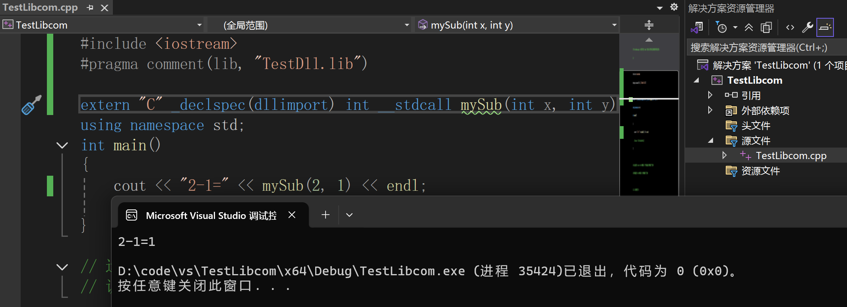847x307 pixels.
Task: Toggle pin on TestLibcom.cpp tab
Action: tap(90, 8)
